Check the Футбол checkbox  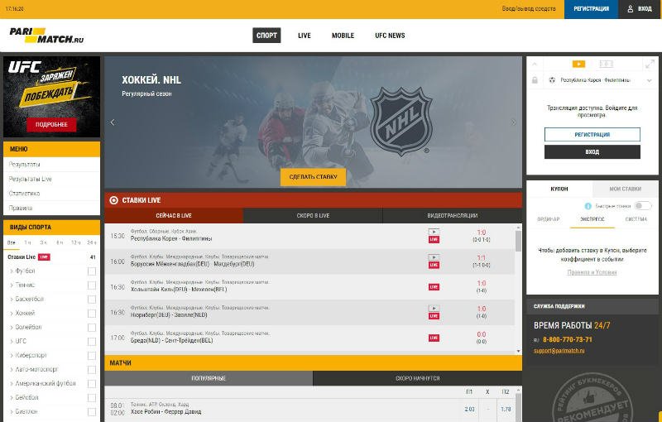pos(92,271)
